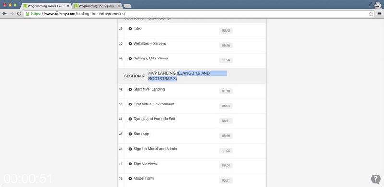Click the fullscreen arrows icon
The width and height of the screenshot is (384, 187).
tap(371, 4)
